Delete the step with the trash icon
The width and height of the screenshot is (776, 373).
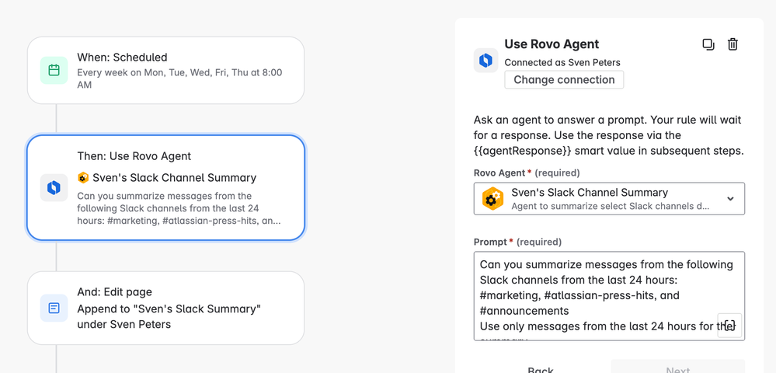733,44
